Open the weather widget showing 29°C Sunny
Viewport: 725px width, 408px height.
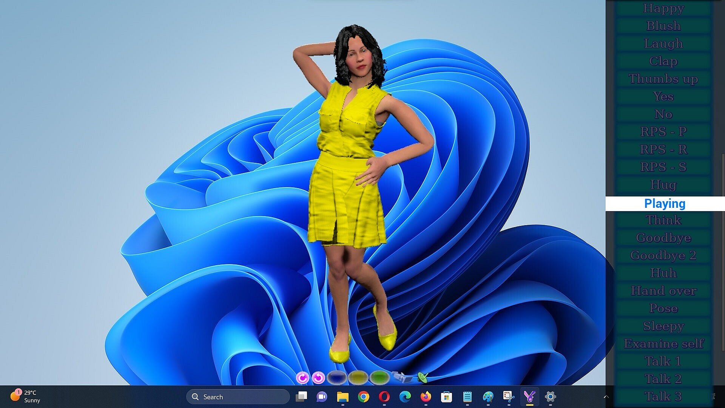tap(26, 396)
